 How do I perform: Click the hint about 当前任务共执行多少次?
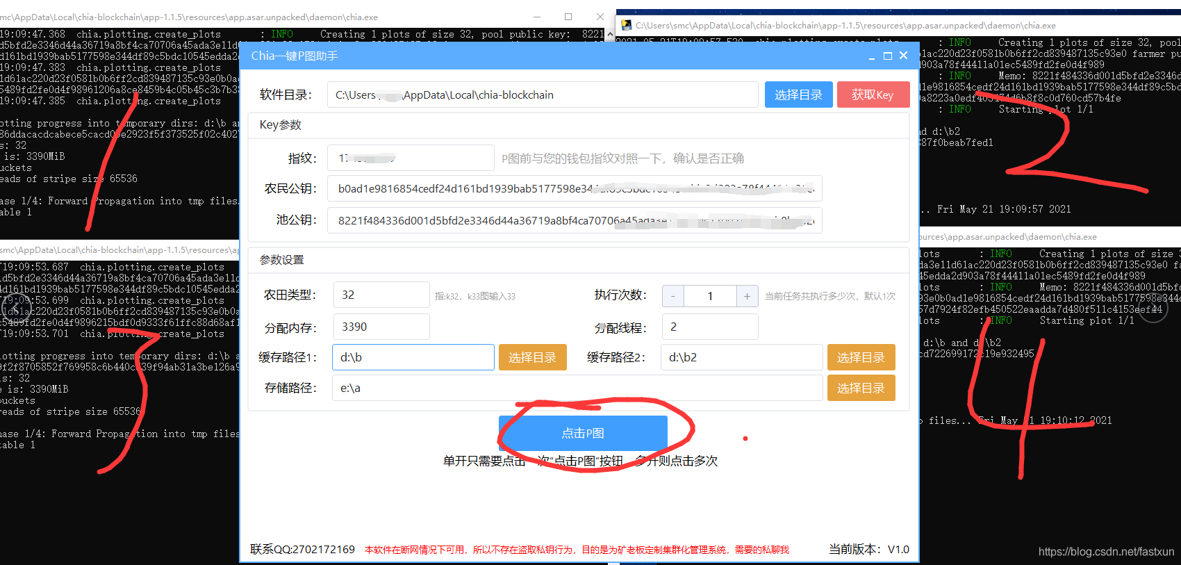tap(830, 296)
